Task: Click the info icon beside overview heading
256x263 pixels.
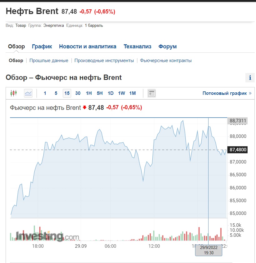Action: tap(250, 78)
